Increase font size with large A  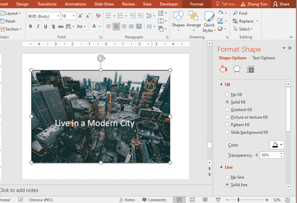tap(80, 16)
